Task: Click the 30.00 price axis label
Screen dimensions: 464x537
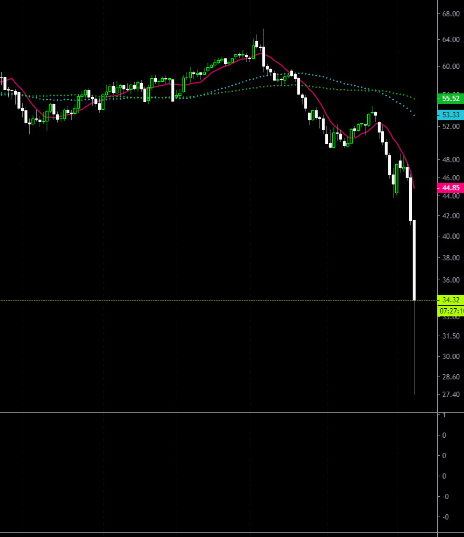Action: click(x=451, y=357)
